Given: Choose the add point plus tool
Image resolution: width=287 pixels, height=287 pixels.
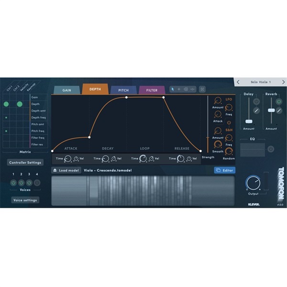Looking at the screenshot, I should pyautogui.click(x=179, y=89).
